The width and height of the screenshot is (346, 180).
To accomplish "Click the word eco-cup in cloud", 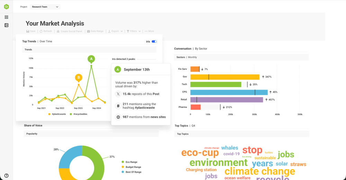I will (x=200, y=153).
